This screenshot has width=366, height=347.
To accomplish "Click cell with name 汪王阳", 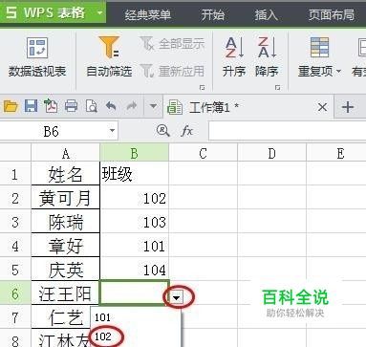I will pos(66,293).
